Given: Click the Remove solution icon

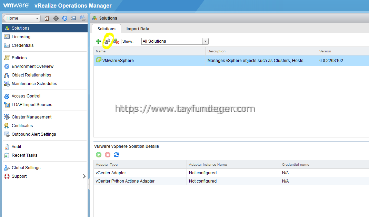Looking at the screenshot, I should point(116,41).
